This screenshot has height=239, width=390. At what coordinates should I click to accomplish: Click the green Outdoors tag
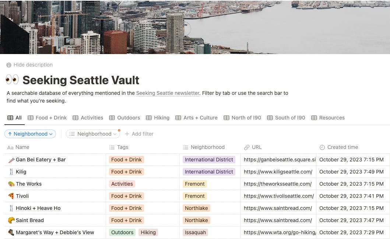[122, 232]
